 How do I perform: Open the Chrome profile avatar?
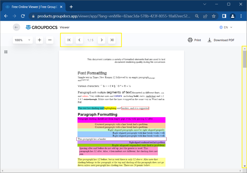point(232,16)
